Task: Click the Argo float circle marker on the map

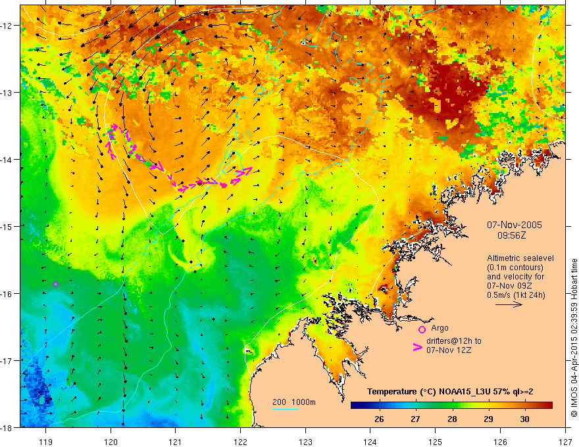Action: 56,285
